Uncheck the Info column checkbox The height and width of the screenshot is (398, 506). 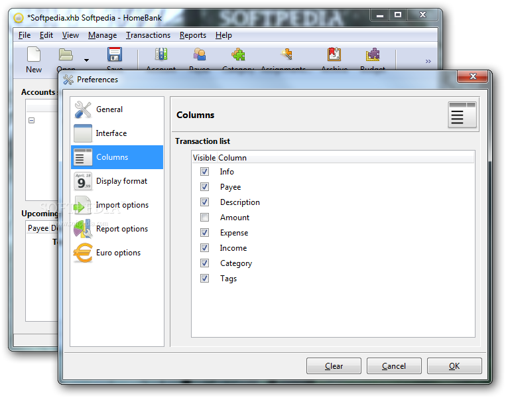(x=204, y=171)
